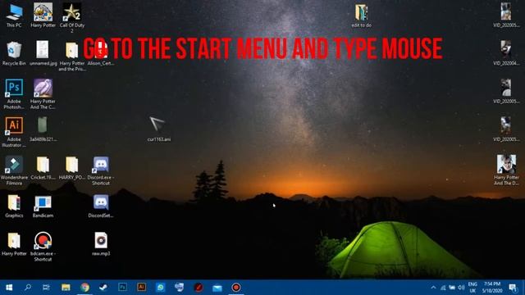Select the Call Of Duty 2 shortcut
Image resolution: width=525 pixels, height=295 pixels.
[71, 17]
